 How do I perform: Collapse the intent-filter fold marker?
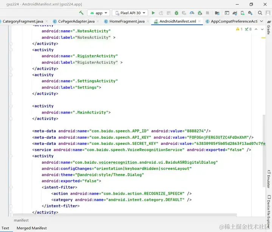(11, 187)
